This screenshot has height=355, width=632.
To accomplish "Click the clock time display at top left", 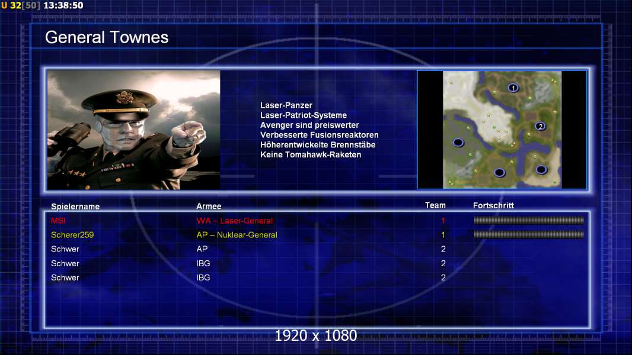I will 63,6.
